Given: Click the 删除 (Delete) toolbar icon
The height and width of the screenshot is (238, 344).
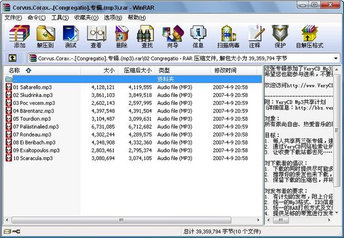Looking at the screenshot, I should tap(122, 36).
